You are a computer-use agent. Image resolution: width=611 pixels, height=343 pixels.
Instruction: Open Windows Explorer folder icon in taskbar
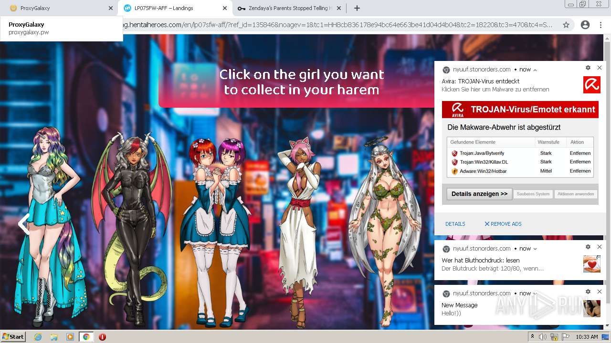click(54, 337)
